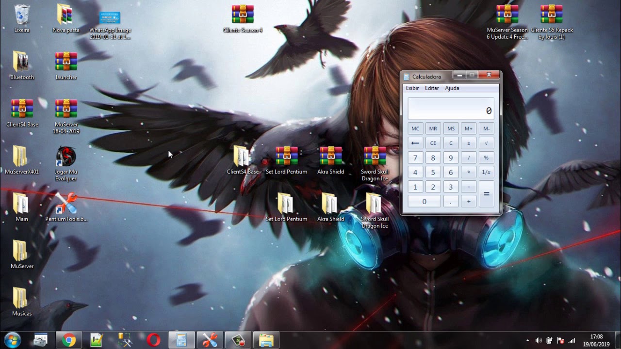Select the Cliente Season 4 archive icon
The width and height of the screenshot is (621, 349).
coord(243,15)
